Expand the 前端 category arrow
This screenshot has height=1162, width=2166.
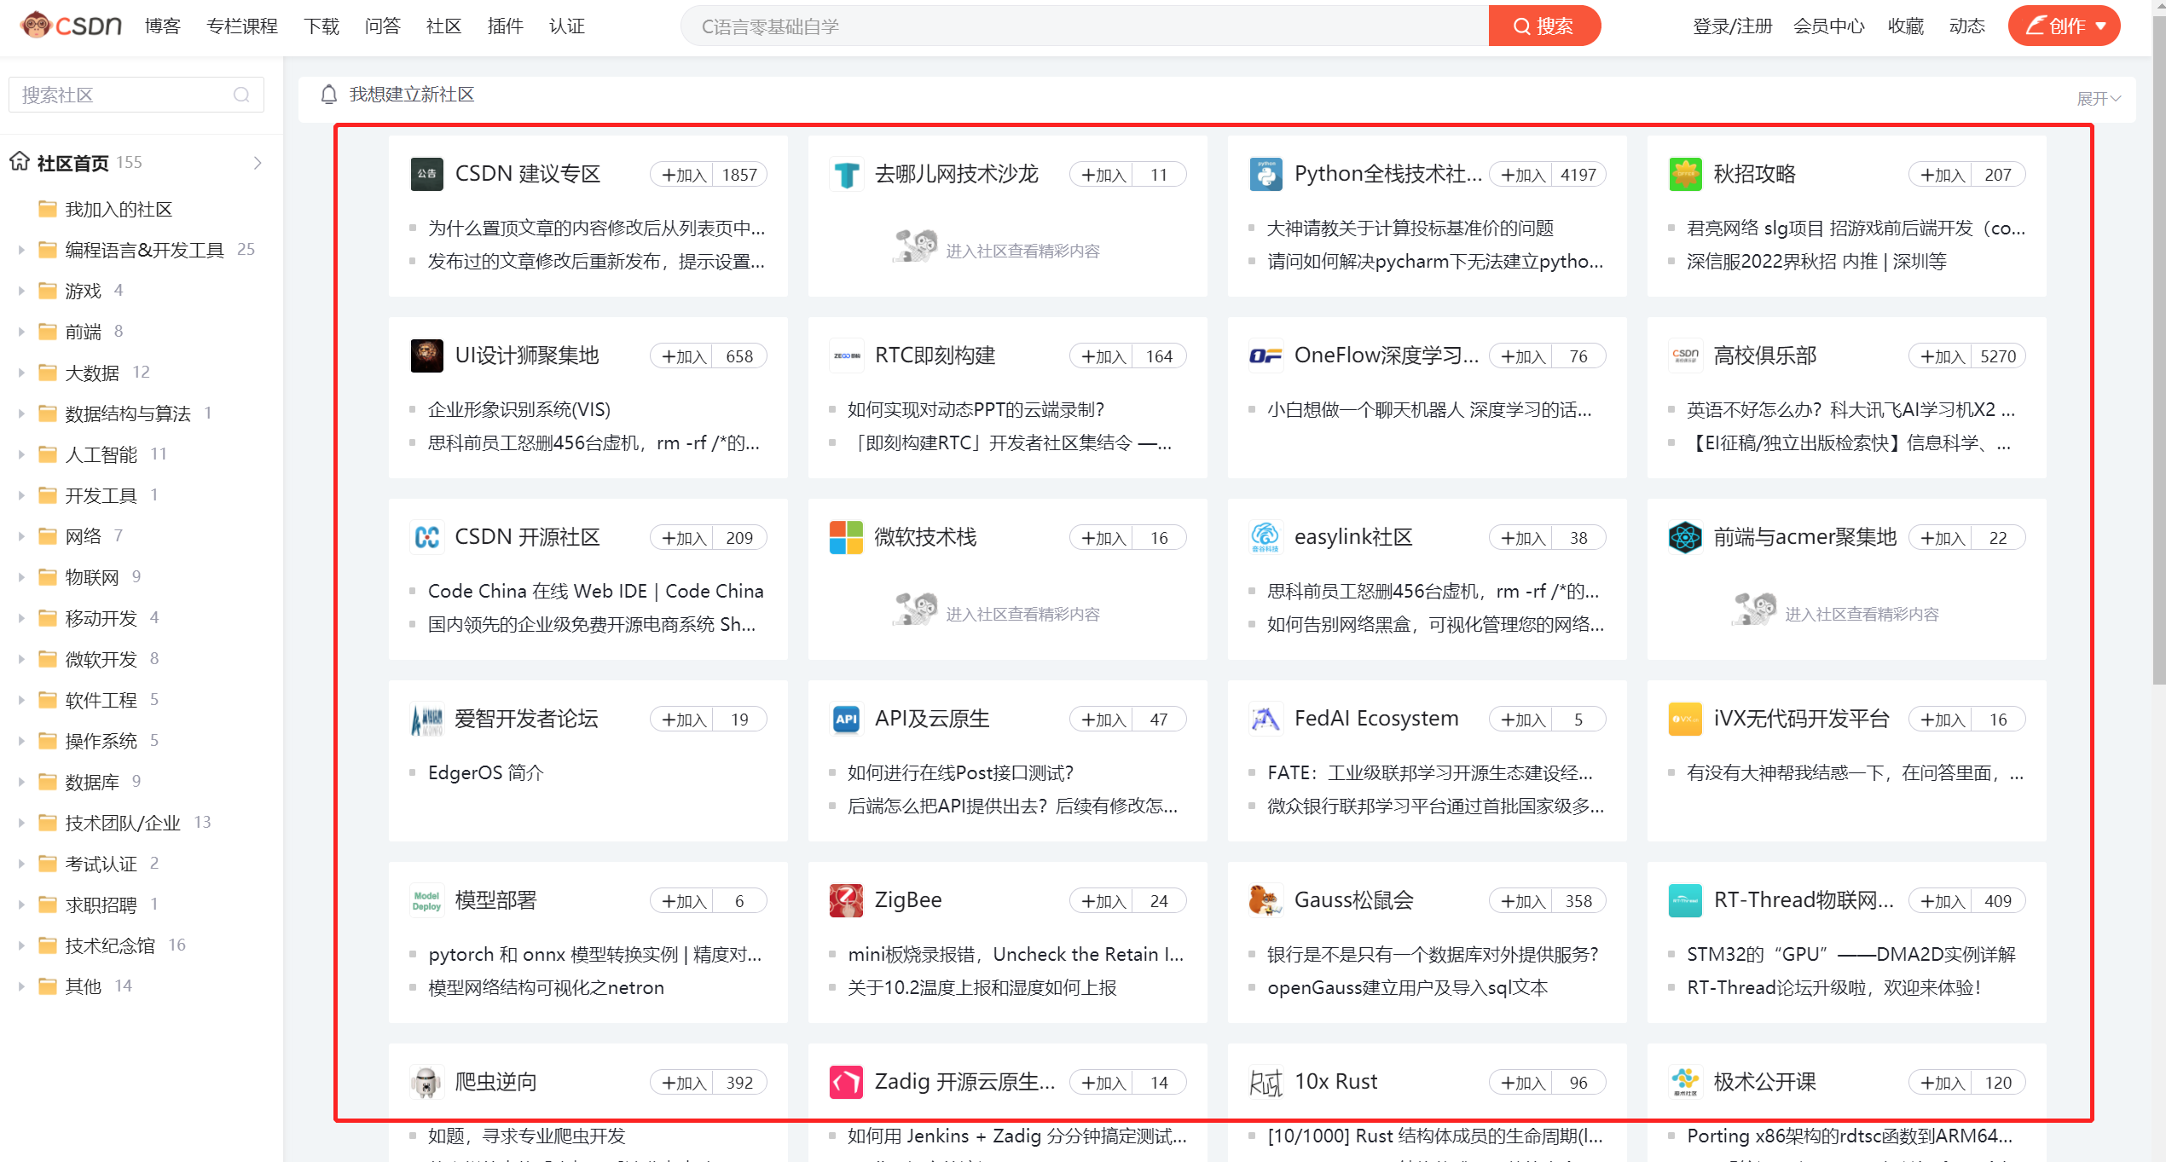(21, 332)
